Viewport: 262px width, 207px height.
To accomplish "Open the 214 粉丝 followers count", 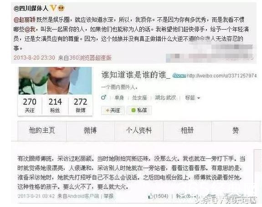I will tap(55, 105).
